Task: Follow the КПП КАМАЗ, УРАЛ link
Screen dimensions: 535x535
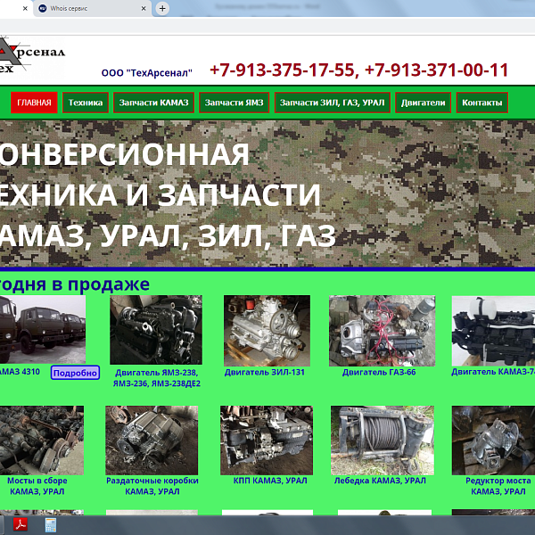Action: point(270,481)
